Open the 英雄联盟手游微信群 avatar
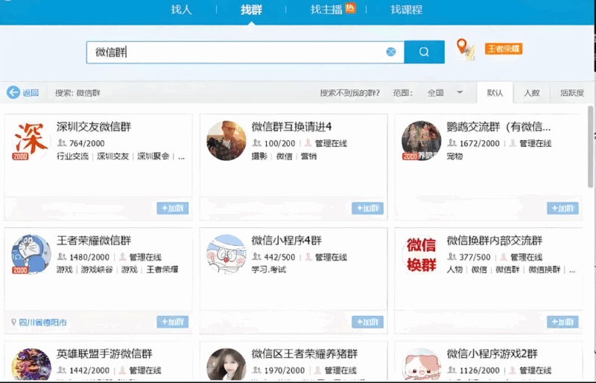The width and height of the screenshot is (596, 383). pos(31,364)
